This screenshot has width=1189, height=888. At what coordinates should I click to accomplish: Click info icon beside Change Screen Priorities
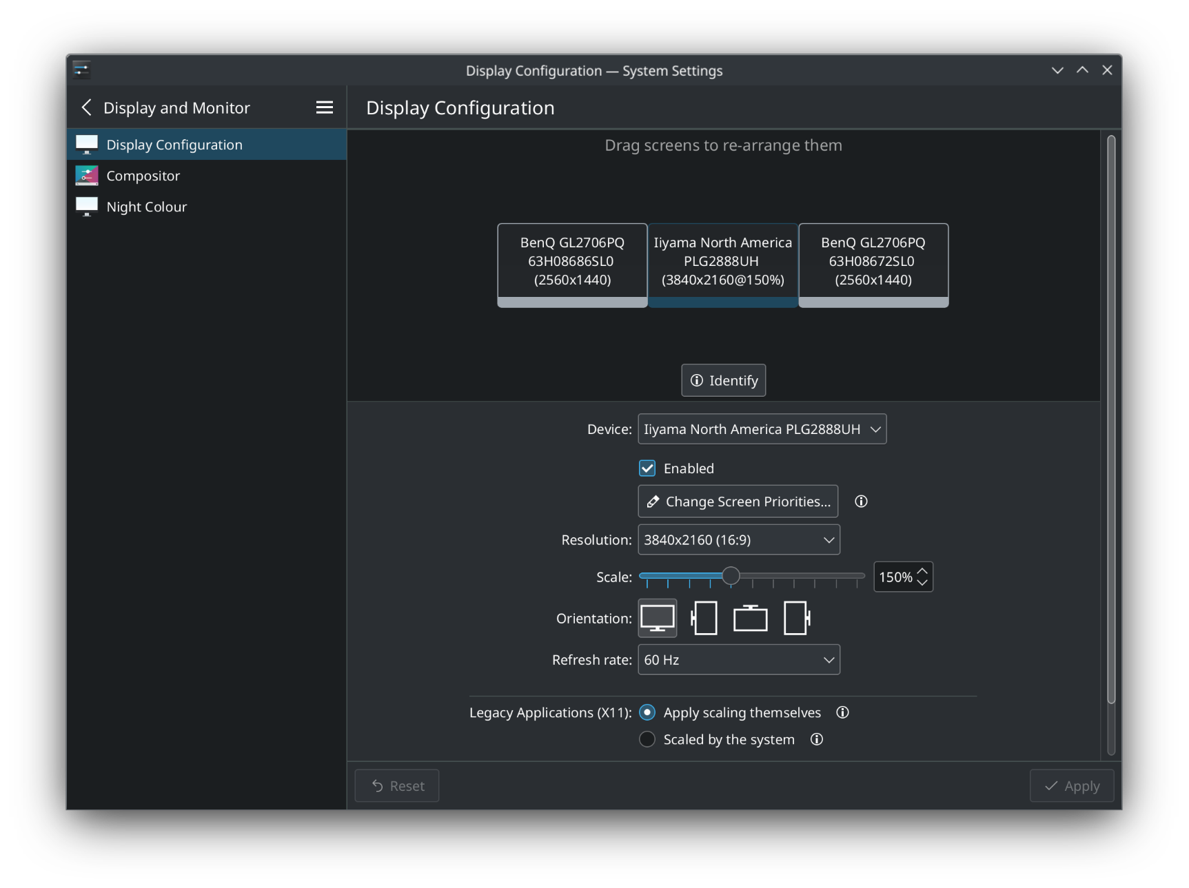(x=861, y=502)
